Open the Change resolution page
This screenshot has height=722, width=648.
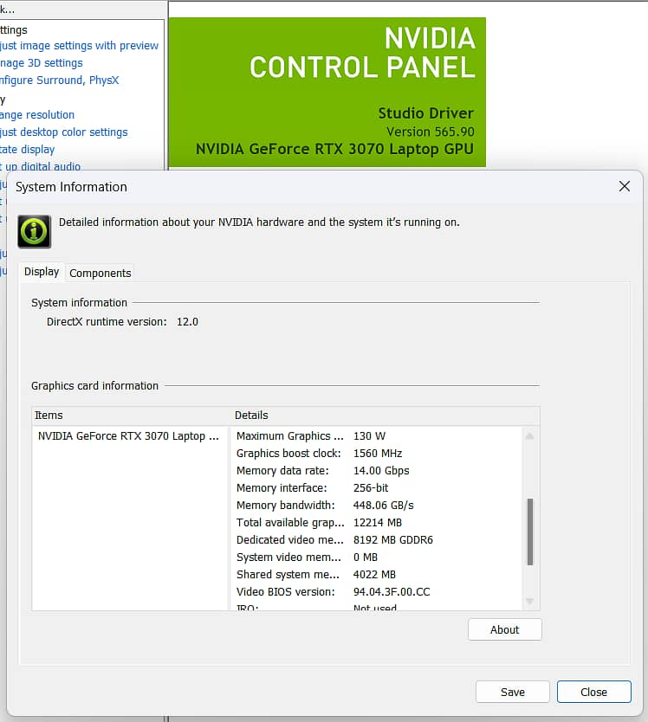click(x=37, y=115)
